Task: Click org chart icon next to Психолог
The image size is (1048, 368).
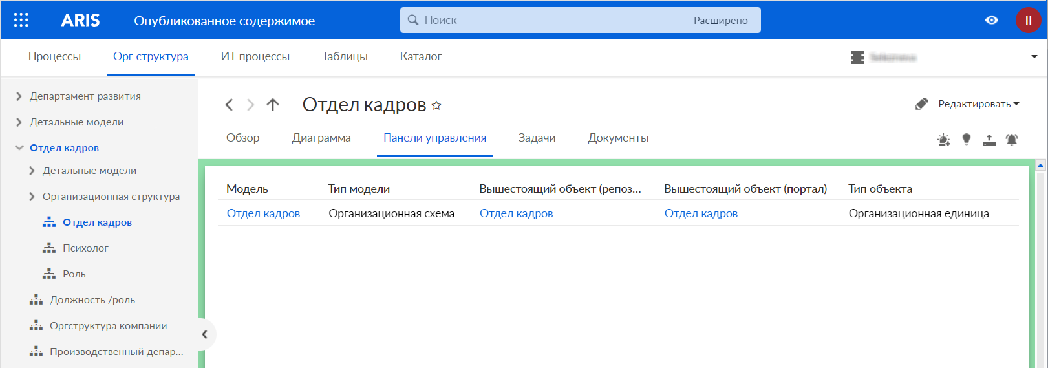Action: click(49, 248)
